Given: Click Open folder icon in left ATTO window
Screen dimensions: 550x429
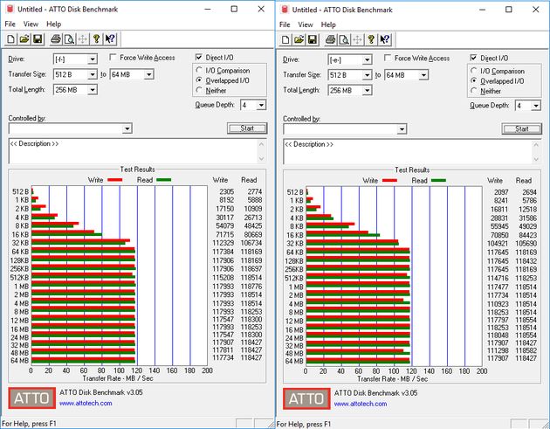Looking at the screenshot, I should (24, 39).
